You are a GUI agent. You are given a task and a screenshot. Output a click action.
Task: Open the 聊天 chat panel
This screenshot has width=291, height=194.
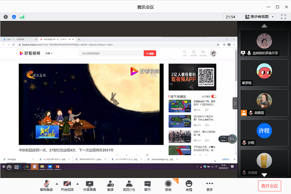pyautogui.click(x=147, y=186)
